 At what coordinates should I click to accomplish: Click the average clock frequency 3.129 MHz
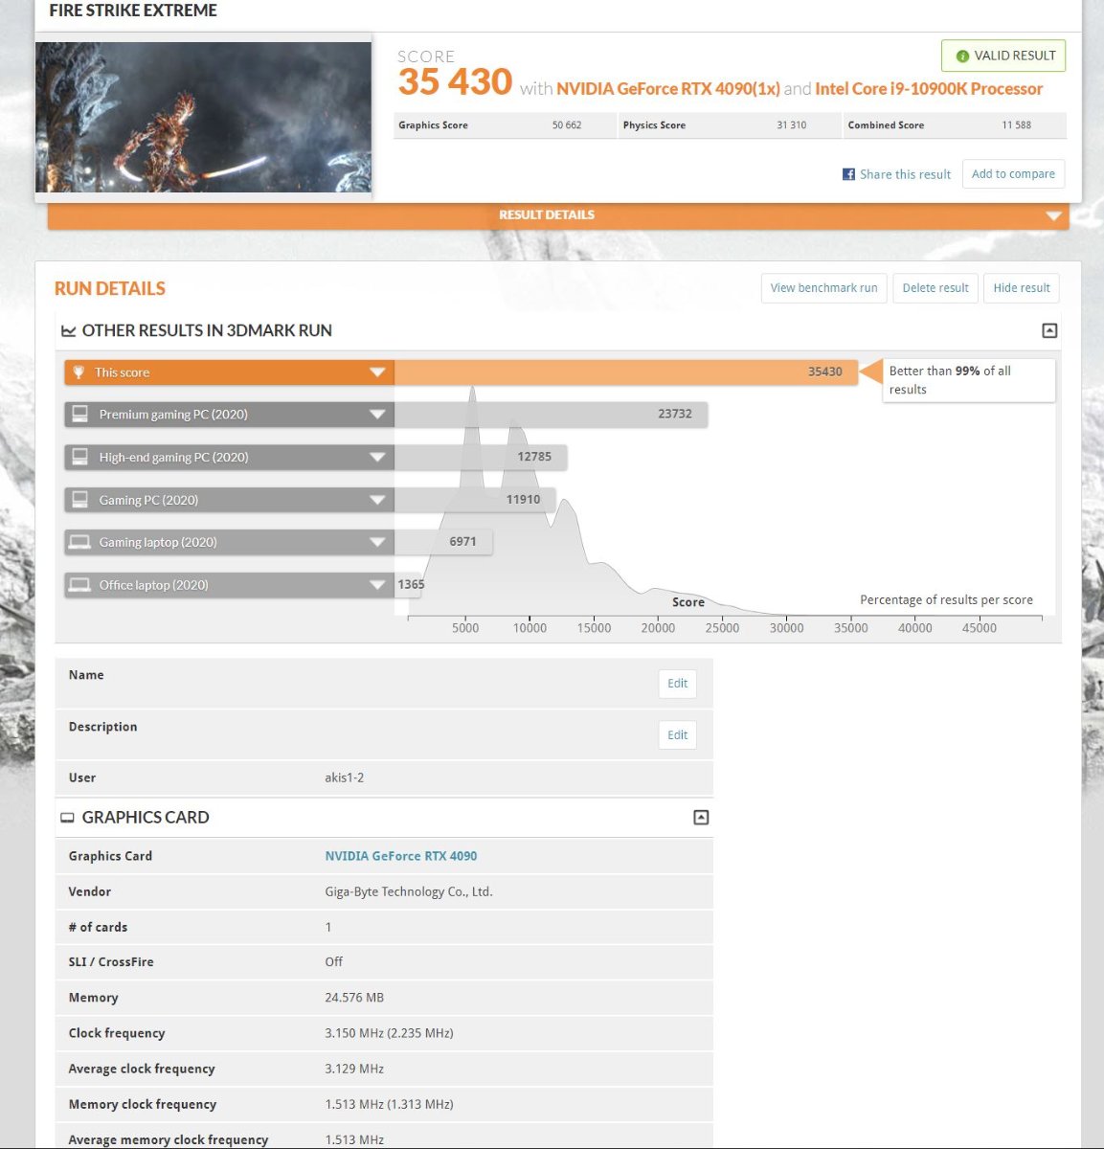354,1069
